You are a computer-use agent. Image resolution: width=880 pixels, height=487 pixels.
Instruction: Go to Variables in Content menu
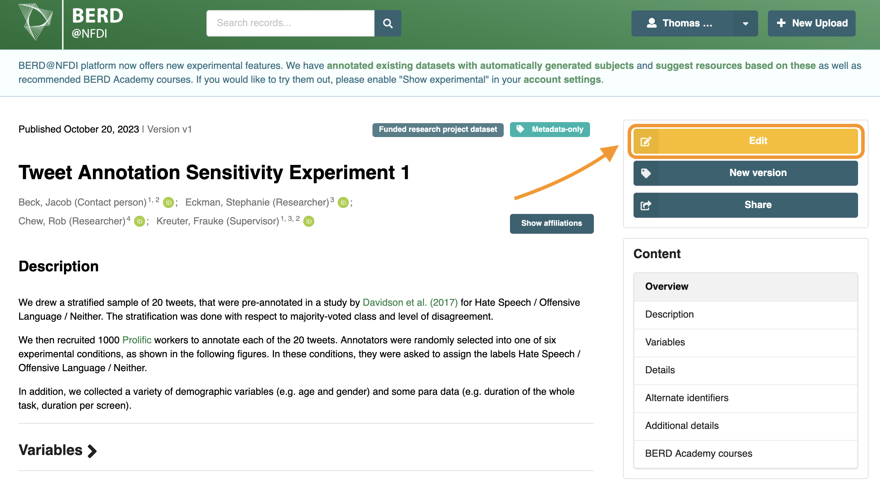tap(746, 342)
